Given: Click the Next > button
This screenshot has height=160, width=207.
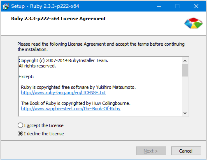Looking at the screenshot, I should click(151, 151).
